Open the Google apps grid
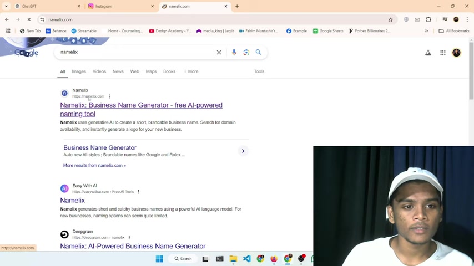 click(x=442, y=53)
